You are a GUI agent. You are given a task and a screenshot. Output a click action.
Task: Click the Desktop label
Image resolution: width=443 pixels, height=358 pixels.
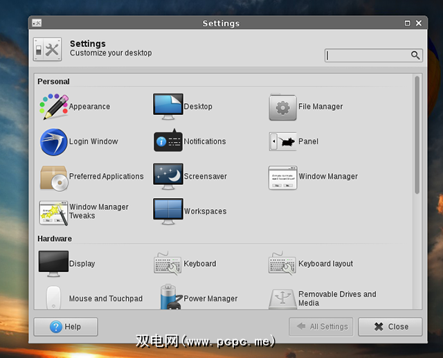pyautogui.click(x=198, y=107)
